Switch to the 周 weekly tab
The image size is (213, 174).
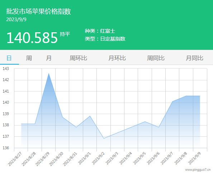[29, 58]
